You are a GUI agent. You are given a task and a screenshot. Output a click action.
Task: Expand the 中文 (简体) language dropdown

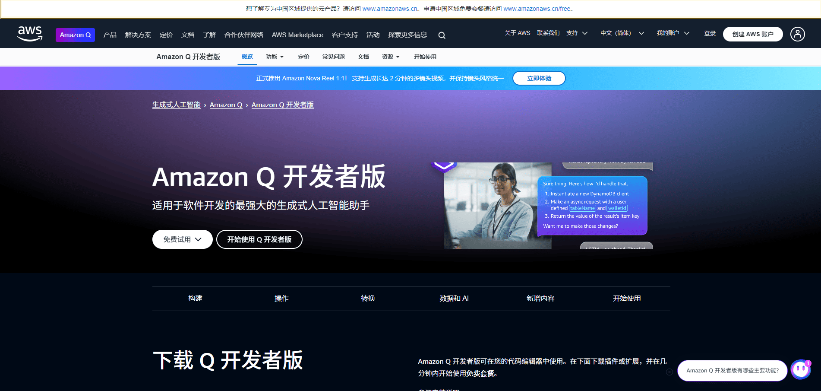click(x=622, y=33)
